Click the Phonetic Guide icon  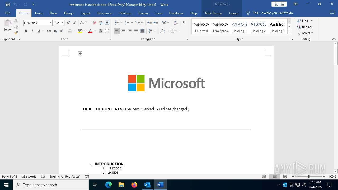coord(101,23)
